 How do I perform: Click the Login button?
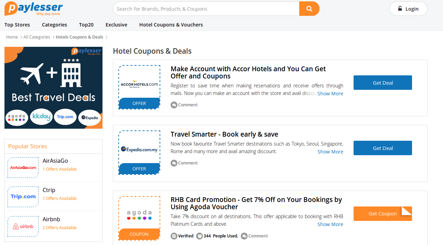pyautogui.click(x=408, y=9)
